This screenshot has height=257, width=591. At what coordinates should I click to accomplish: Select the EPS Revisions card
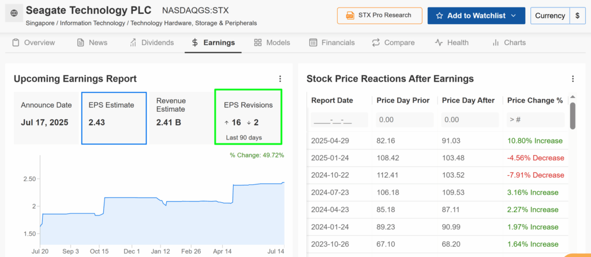(248, 117)
